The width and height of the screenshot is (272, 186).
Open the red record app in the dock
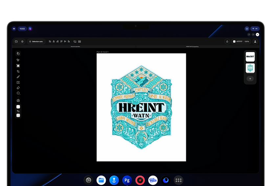(x=140, y=180)
